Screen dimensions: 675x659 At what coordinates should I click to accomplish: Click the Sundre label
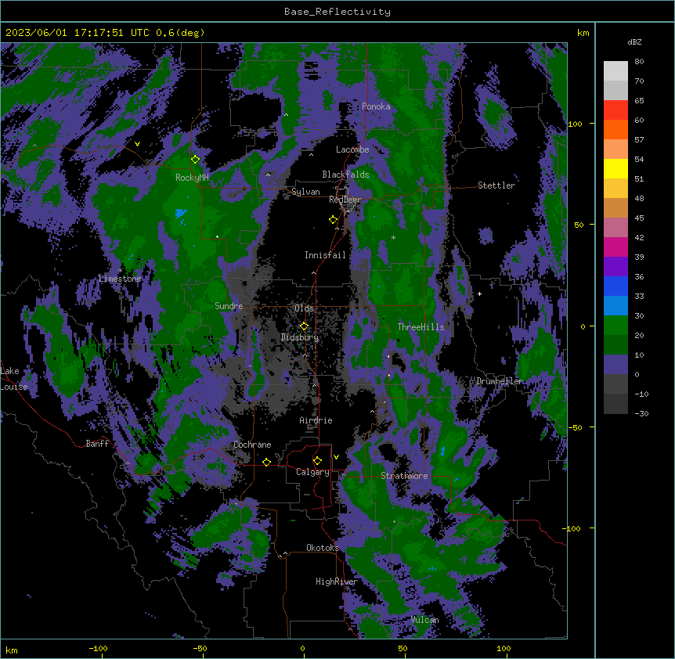click(229, 306)
